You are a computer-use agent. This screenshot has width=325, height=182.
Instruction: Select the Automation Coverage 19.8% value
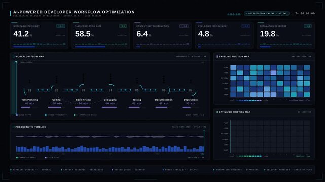pyautogui.click(x=269, y=34)
